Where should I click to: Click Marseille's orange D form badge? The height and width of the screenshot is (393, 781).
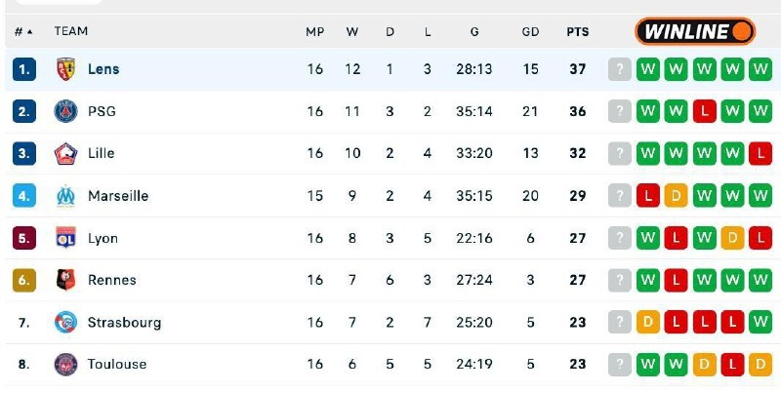click(676, 195)
